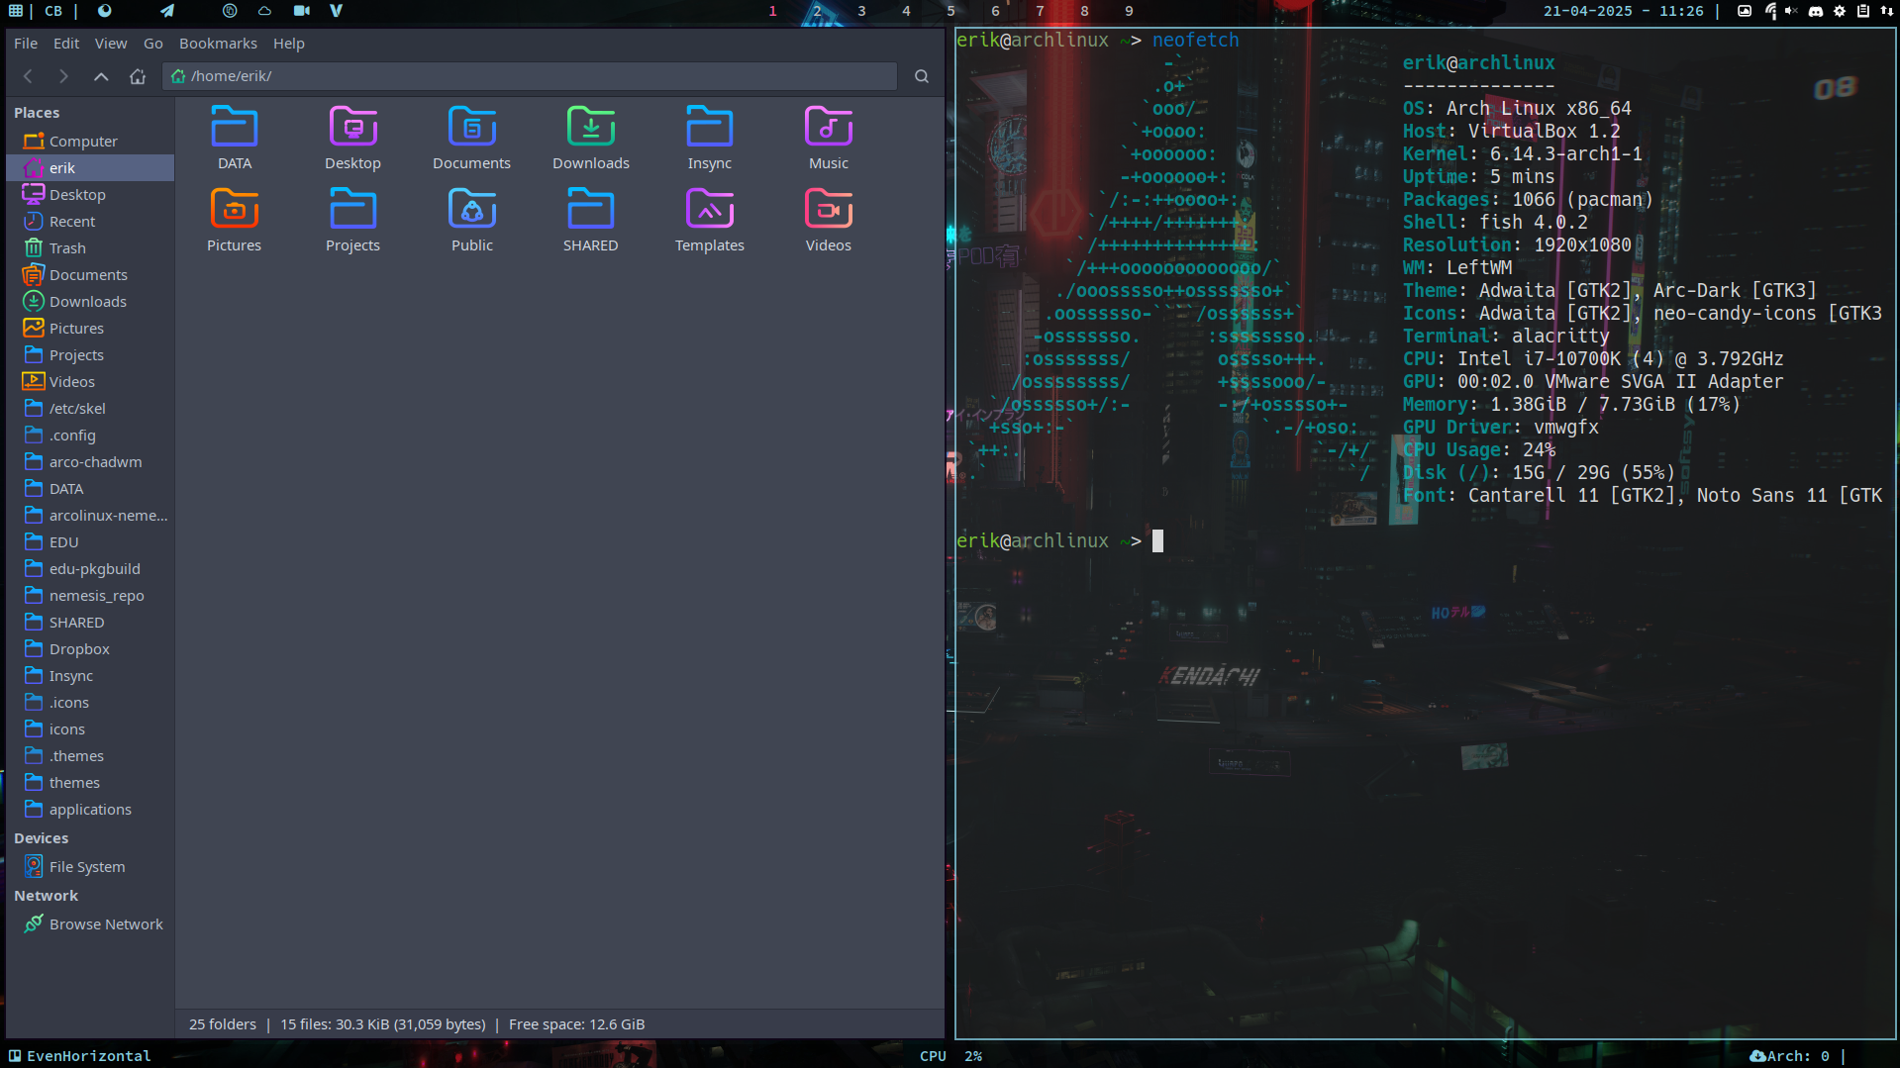Go forward with the right arrow
The height and width of the screenshot is (1068, 1900).
pyautogui.click(x=63, y=76)
